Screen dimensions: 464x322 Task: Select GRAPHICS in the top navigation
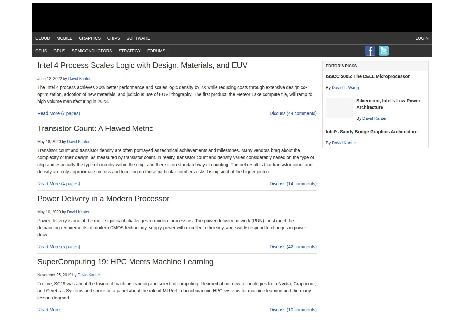(x=90, y=38)
